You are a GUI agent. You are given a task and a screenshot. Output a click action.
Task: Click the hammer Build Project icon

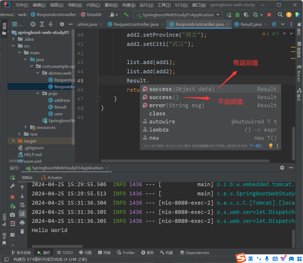[x=126, y=15]
